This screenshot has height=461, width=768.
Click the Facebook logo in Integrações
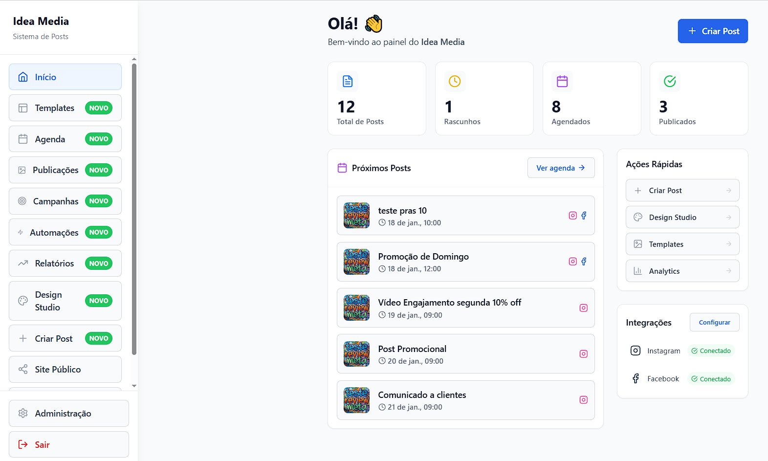point(636,379)
